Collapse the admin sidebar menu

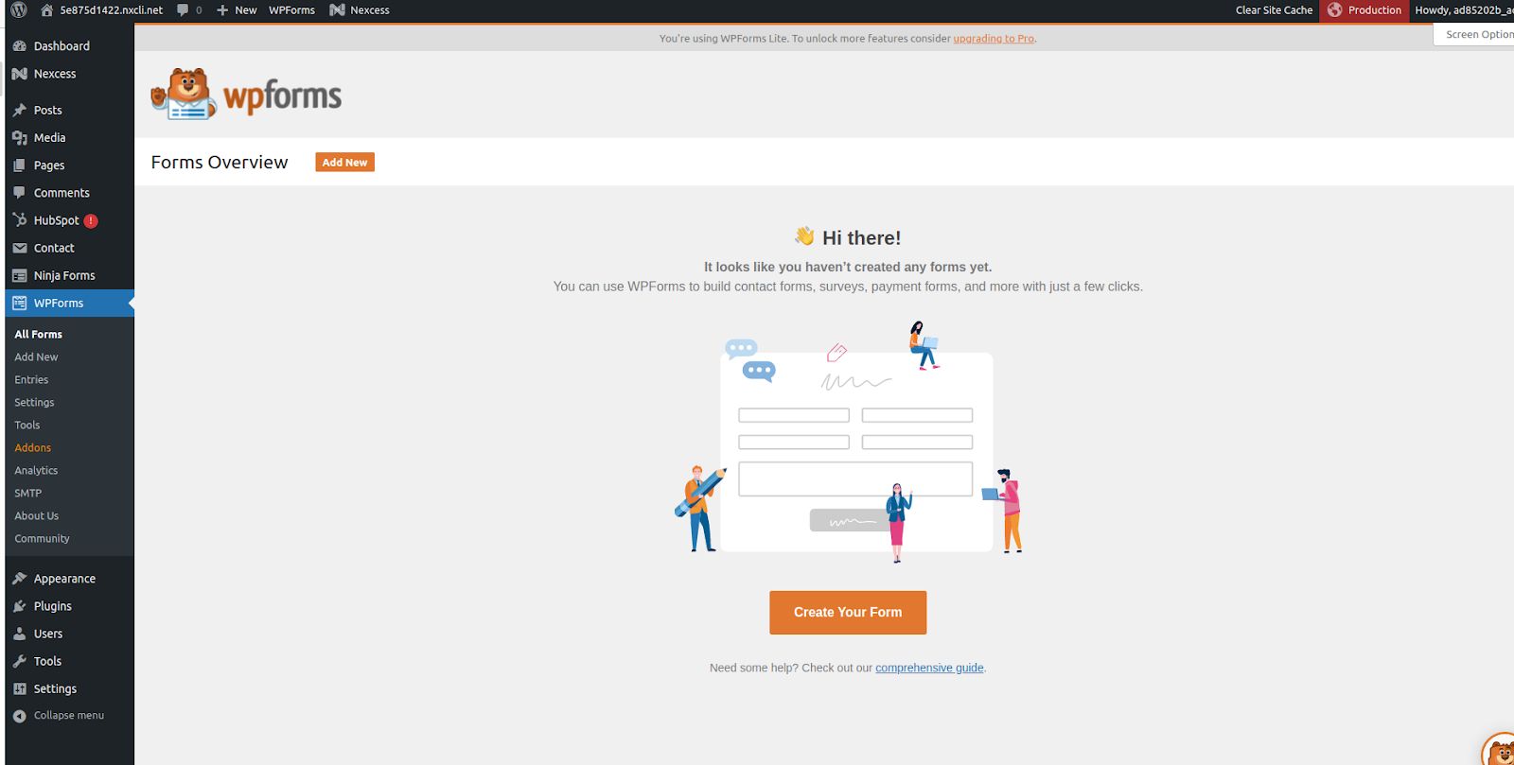(x=69, y=716)
